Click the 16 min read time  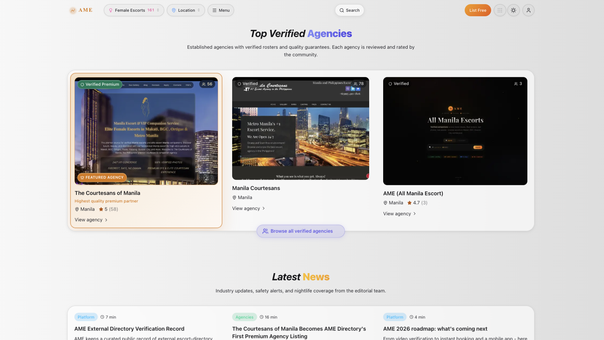point(268,317)
